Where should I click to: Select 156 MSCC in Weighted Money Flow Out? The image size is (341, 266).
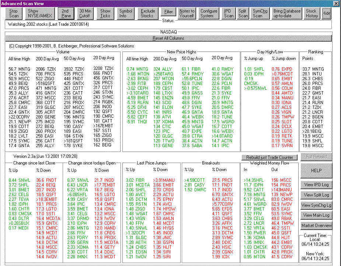(x=281, y=180)
